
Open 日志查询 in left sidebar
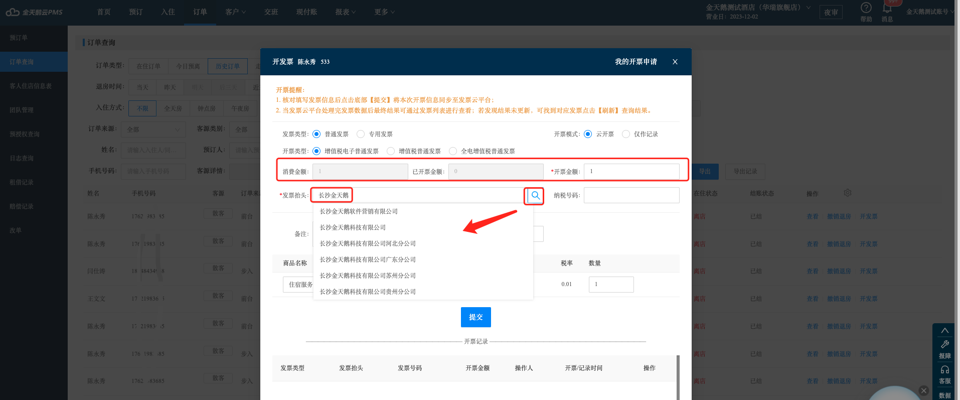click(x=34, y=158)
